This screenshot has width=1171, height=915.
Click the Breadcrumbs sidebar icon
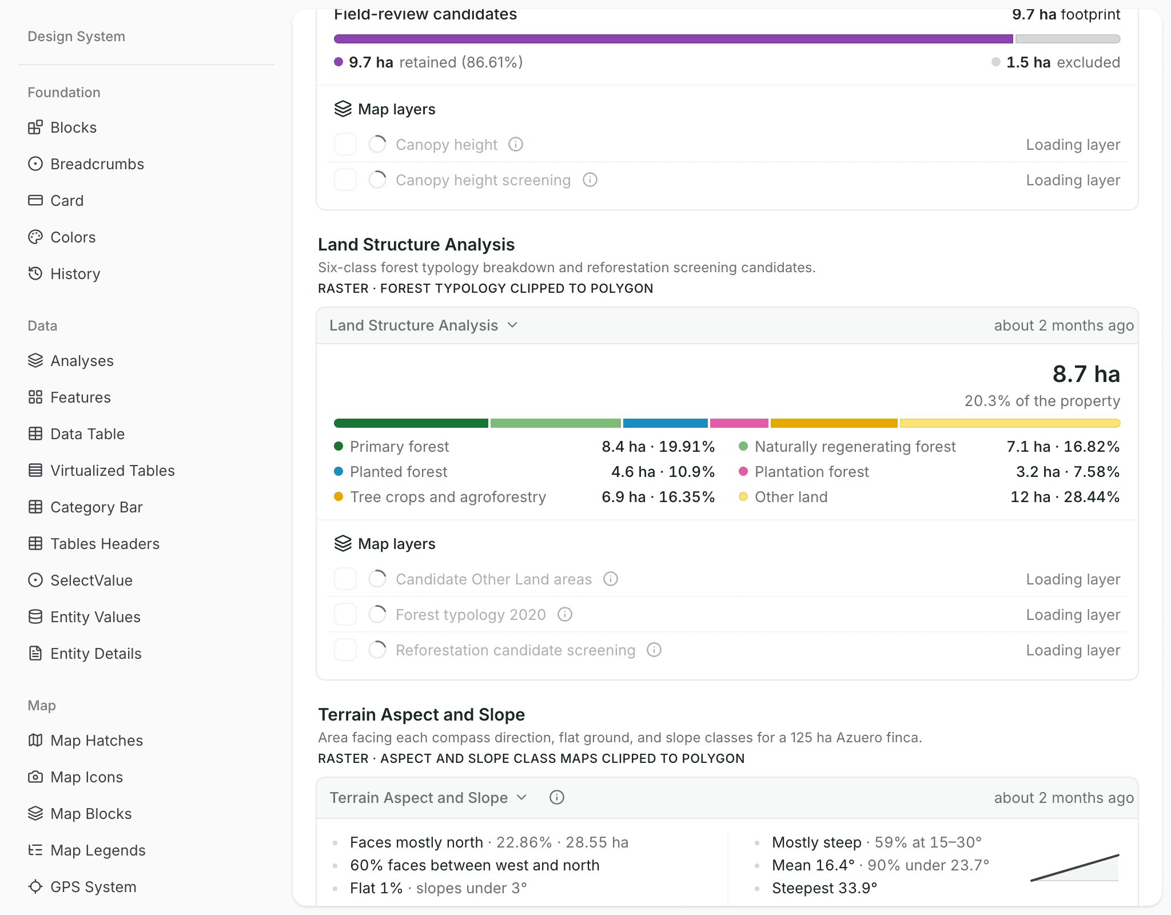[x=35, y=164]
